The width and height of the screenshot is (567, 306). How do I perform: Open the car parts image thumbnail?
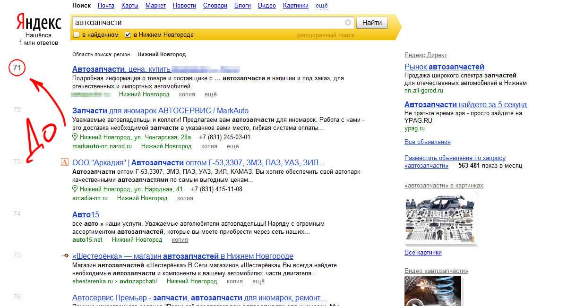[x=440, y=219]
